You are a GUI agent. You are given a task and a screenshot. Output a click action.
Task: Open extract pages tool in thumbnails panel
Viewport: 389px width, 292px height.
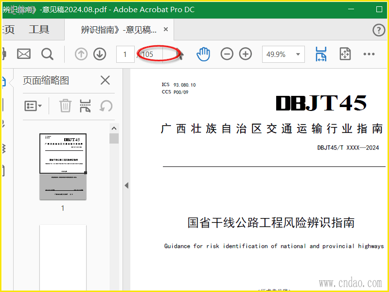(85, 106)
